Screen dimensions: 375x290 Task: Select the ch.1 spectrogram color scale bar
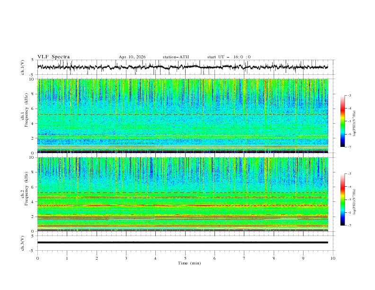click(342, 121)
